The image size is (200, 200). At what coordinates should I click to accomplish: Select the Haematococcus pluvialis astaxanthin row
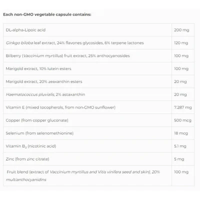tap(98, 94)
